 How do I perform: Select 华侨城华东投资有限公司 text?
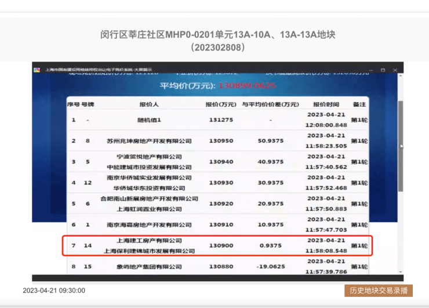149,188
